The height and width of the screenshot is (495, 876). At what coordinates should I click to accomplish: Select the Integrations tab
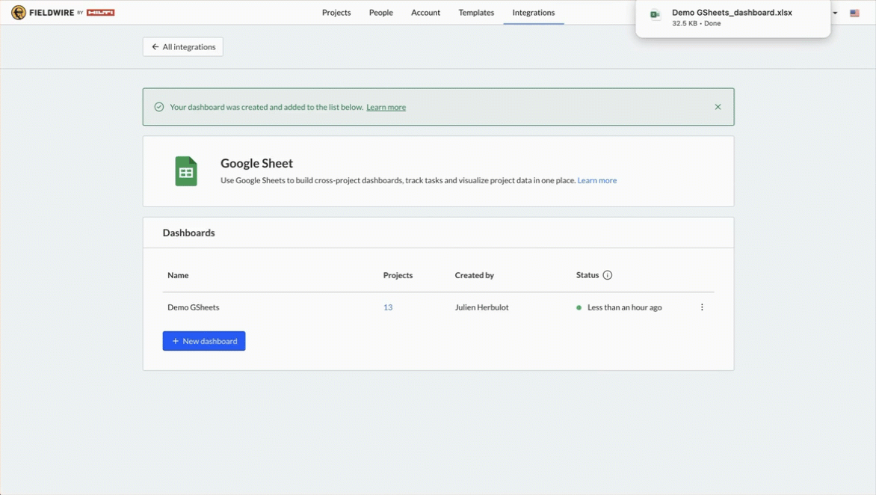tap(534, 13)
